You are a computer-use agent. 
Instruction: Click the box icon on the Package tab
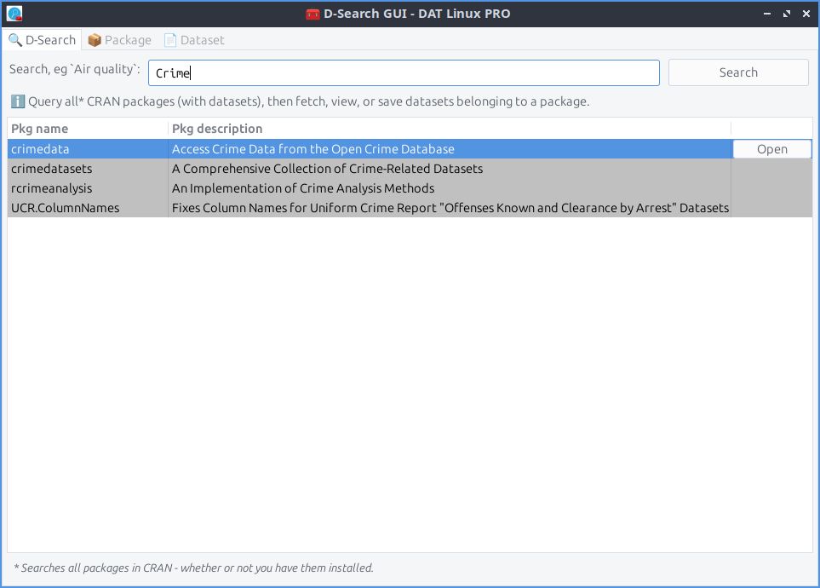point(95,40)
